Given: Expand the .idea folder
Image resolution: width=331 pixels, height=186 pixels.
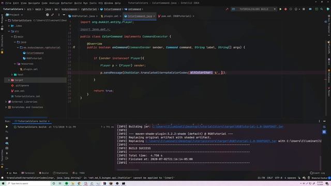Looking at the screenshot, I should [9, 26].
